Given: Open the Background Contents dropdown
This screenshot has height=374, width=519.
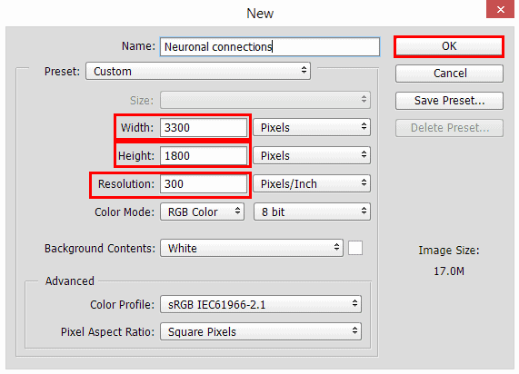Looking at the screenshot, I should point(252,249).
